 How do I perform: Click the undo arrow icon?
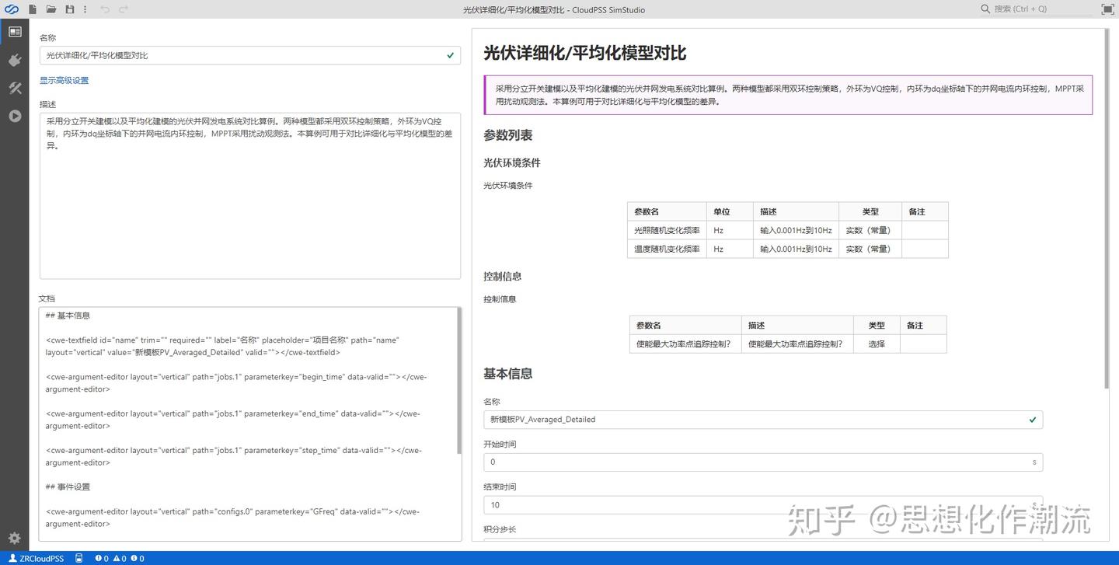tap(106, 9)
